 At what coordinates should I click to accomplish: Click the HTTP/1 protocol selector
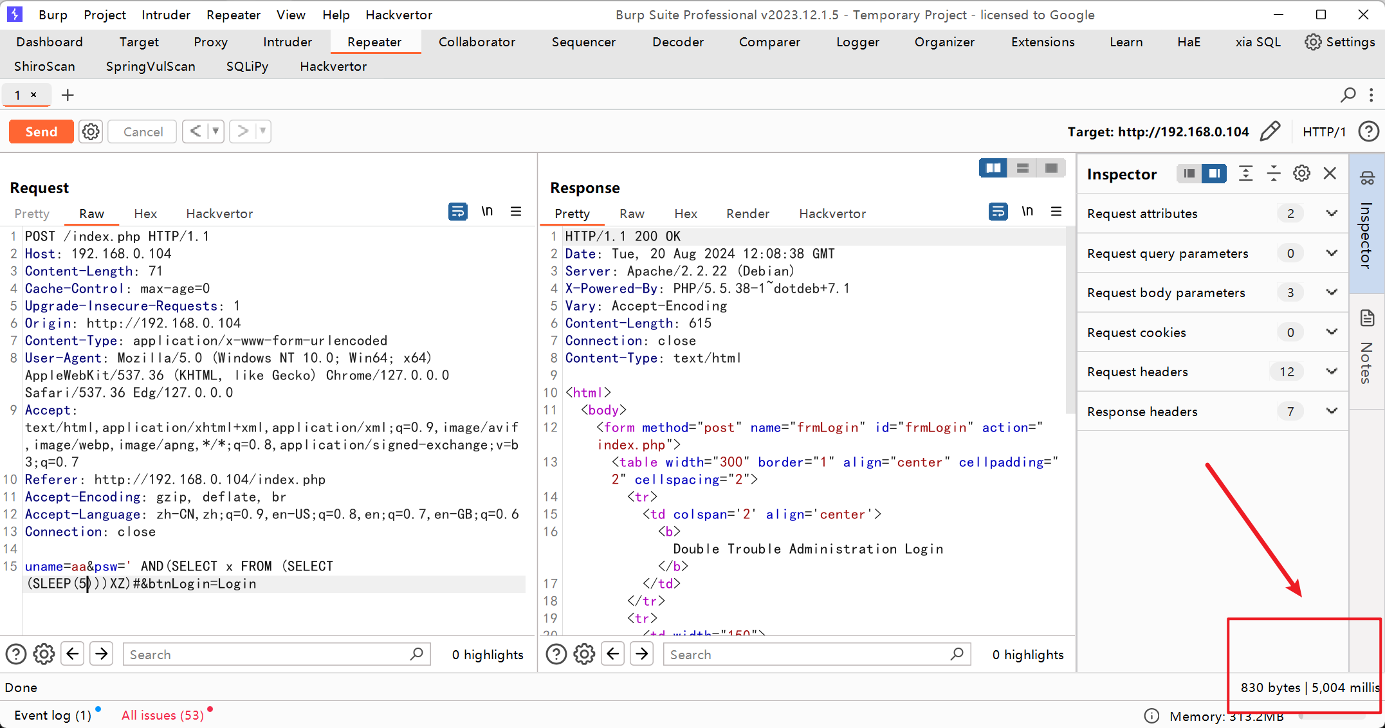pyautogui.click(x=1324, y=132)
